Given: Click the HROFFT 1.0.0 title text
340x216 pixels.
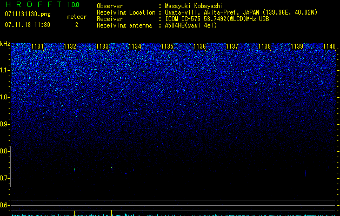Looking at the screenshot, I should [43, 4].
